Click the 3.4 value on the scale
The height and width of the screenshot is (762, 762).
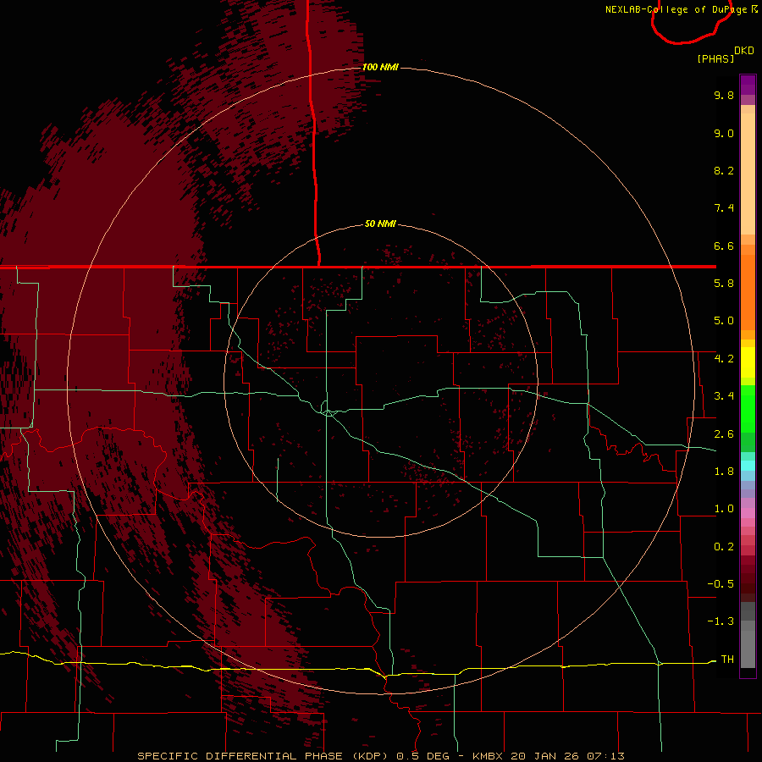pos(724,396)
